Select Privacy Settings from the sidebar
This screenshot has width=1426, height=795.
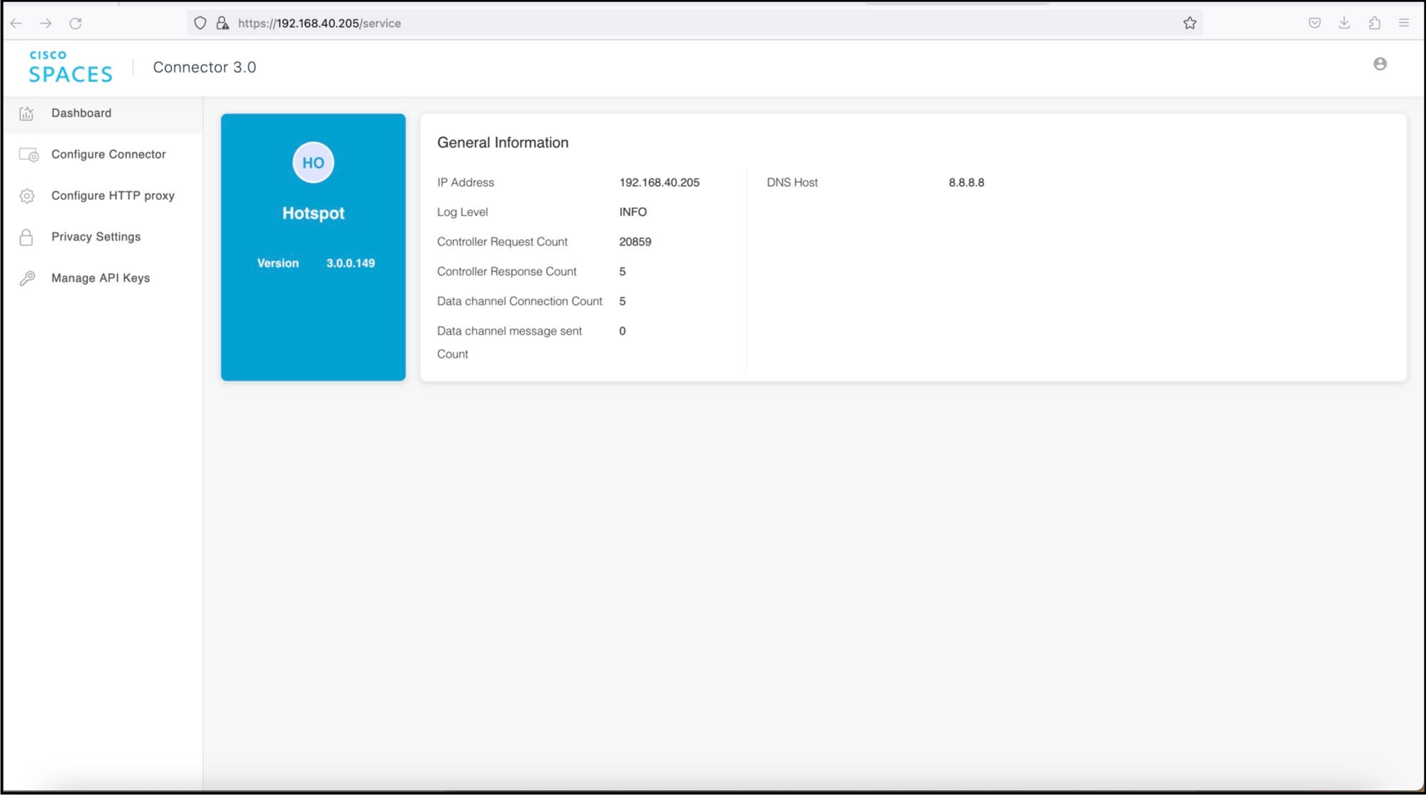95,236
